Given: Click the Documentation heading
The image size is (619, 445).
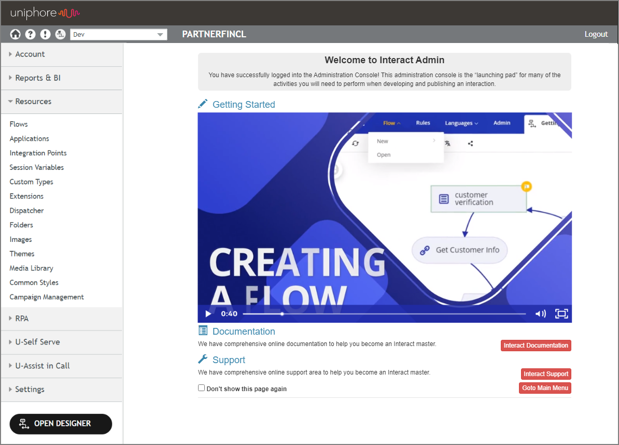Looking at the screenshot, I should [x=244, y=332].
